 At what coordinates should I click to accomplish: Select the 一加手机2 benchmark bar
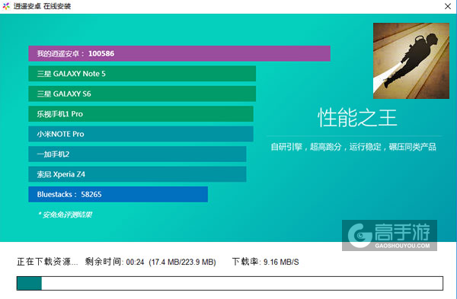click(x=137, y=154)
